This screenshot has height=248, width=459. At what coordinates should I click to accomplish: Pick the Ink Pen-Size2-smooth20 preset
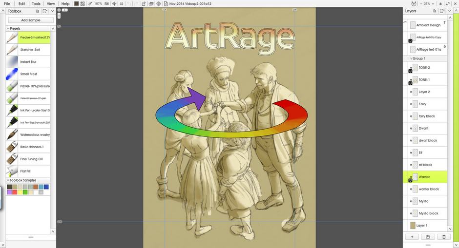28,122
